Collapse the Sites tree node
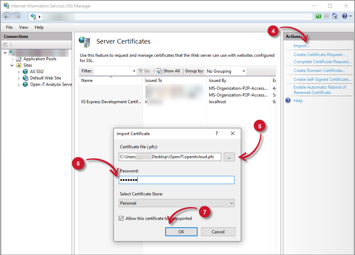355x255 pixels. point(12,65)
